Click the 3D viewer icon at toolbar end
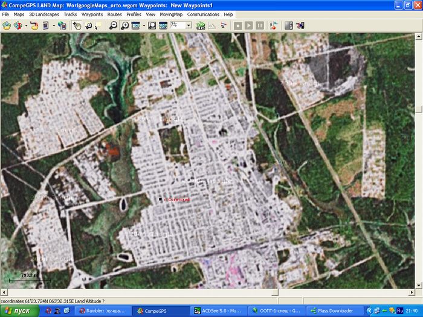The height and width of the screenshot is (317, 423). pyautogui.click(x=300, y=25)
